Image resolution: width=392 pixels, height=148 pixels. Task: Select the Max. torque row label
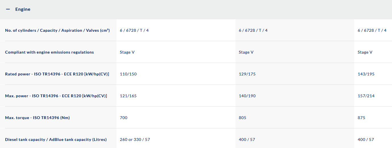pyautogui.click(x=37, y=118)
